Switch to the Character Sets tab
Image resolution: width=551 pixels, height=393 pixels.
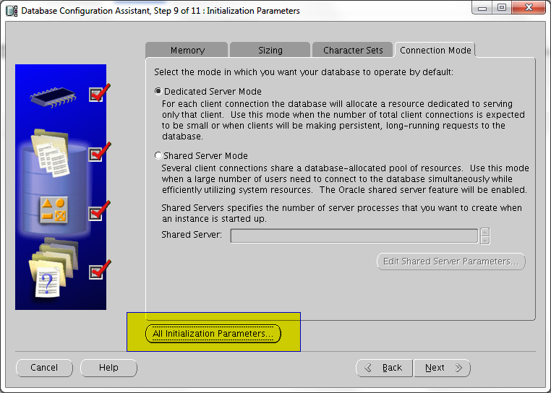[x=353, y=51]
